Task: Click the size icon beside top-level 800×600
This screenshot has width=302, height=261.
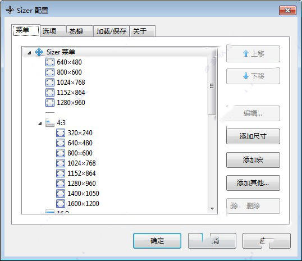Action: (50, 72)
